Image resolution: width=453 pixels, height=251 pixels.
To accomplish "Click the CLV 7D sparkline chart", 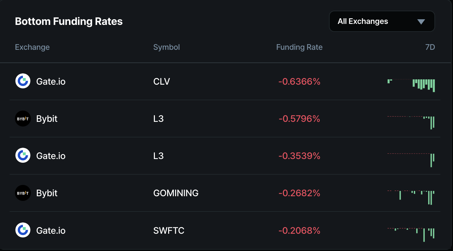I will [x=411, y=85].
